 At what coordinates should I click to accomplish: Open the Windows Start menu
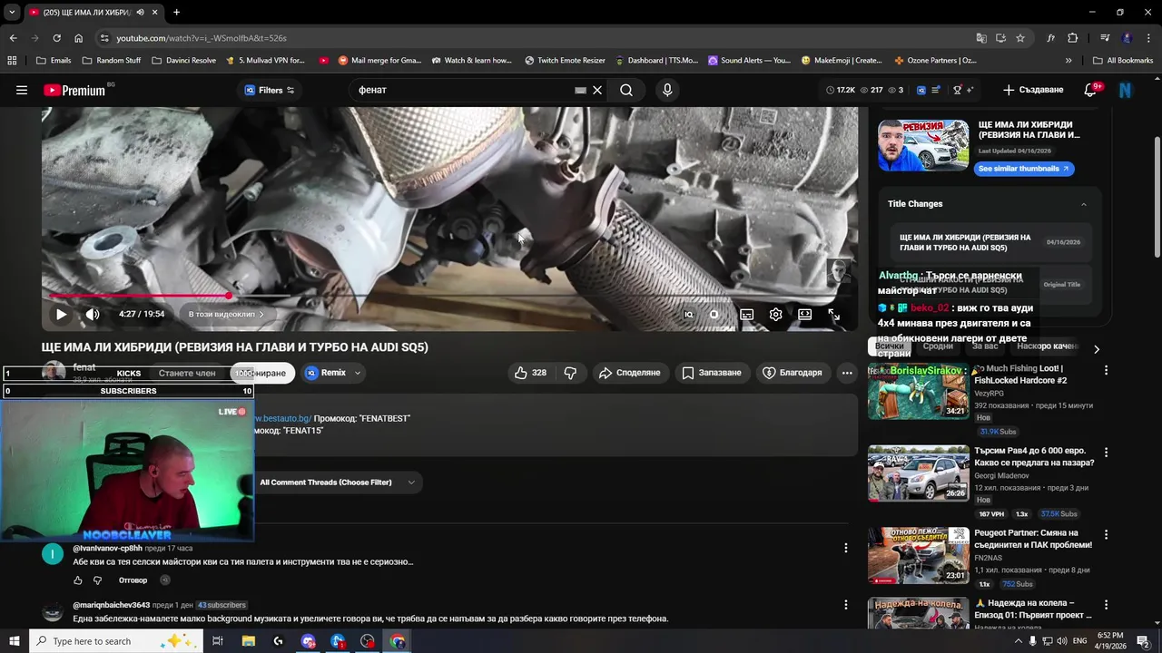(14, 641)
